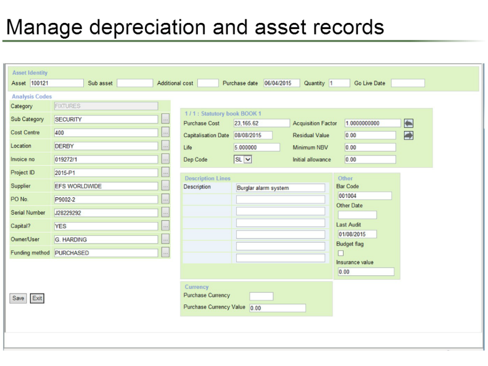This screenshot has height=366, width=488.
Task: Open lookup button for Sub Category
Action: [x=165, y=119]
